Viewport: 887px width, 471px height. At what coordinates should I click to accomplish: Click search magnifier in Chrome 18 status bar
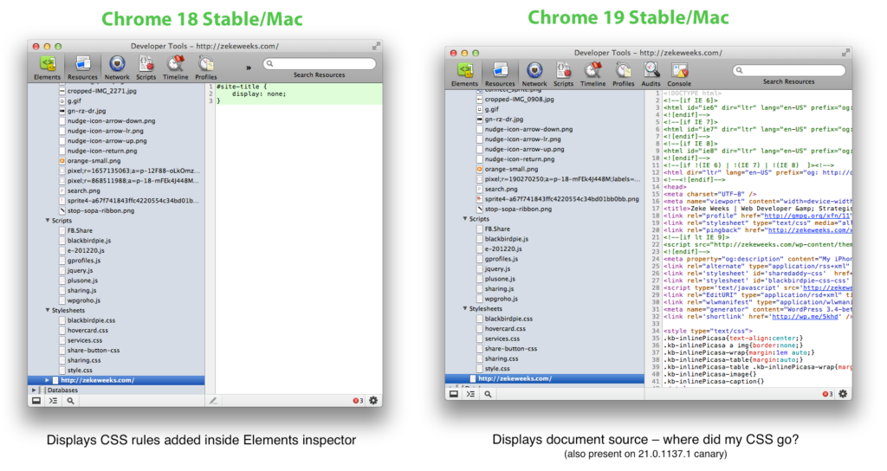pyautogui.click(x=71, y=401)
